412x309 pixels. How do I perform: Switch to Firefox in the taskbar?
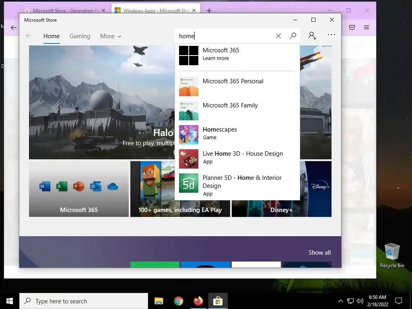pyautogui.click(x=198, y=301)
